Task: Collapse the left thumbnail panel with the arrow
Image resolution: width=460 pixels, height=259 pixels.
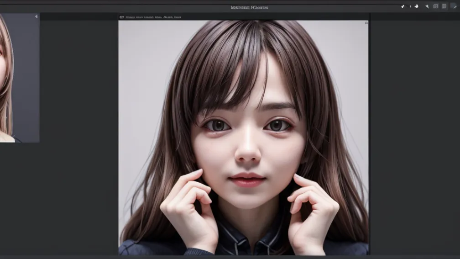Action: (36, 16)
